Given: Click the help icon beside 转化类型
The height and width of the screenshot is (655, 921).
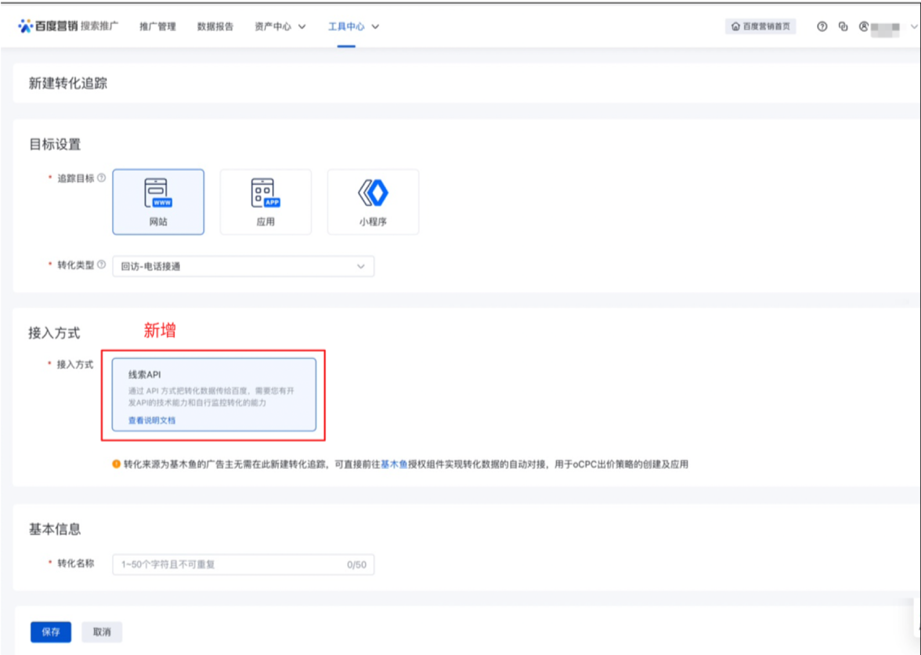Looking at the screenshot, I should [x=102, y=265].
